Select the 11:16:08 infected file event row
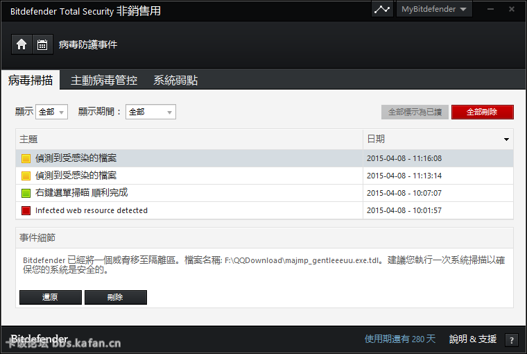This screenshot has width=527, height=354. 264,158
